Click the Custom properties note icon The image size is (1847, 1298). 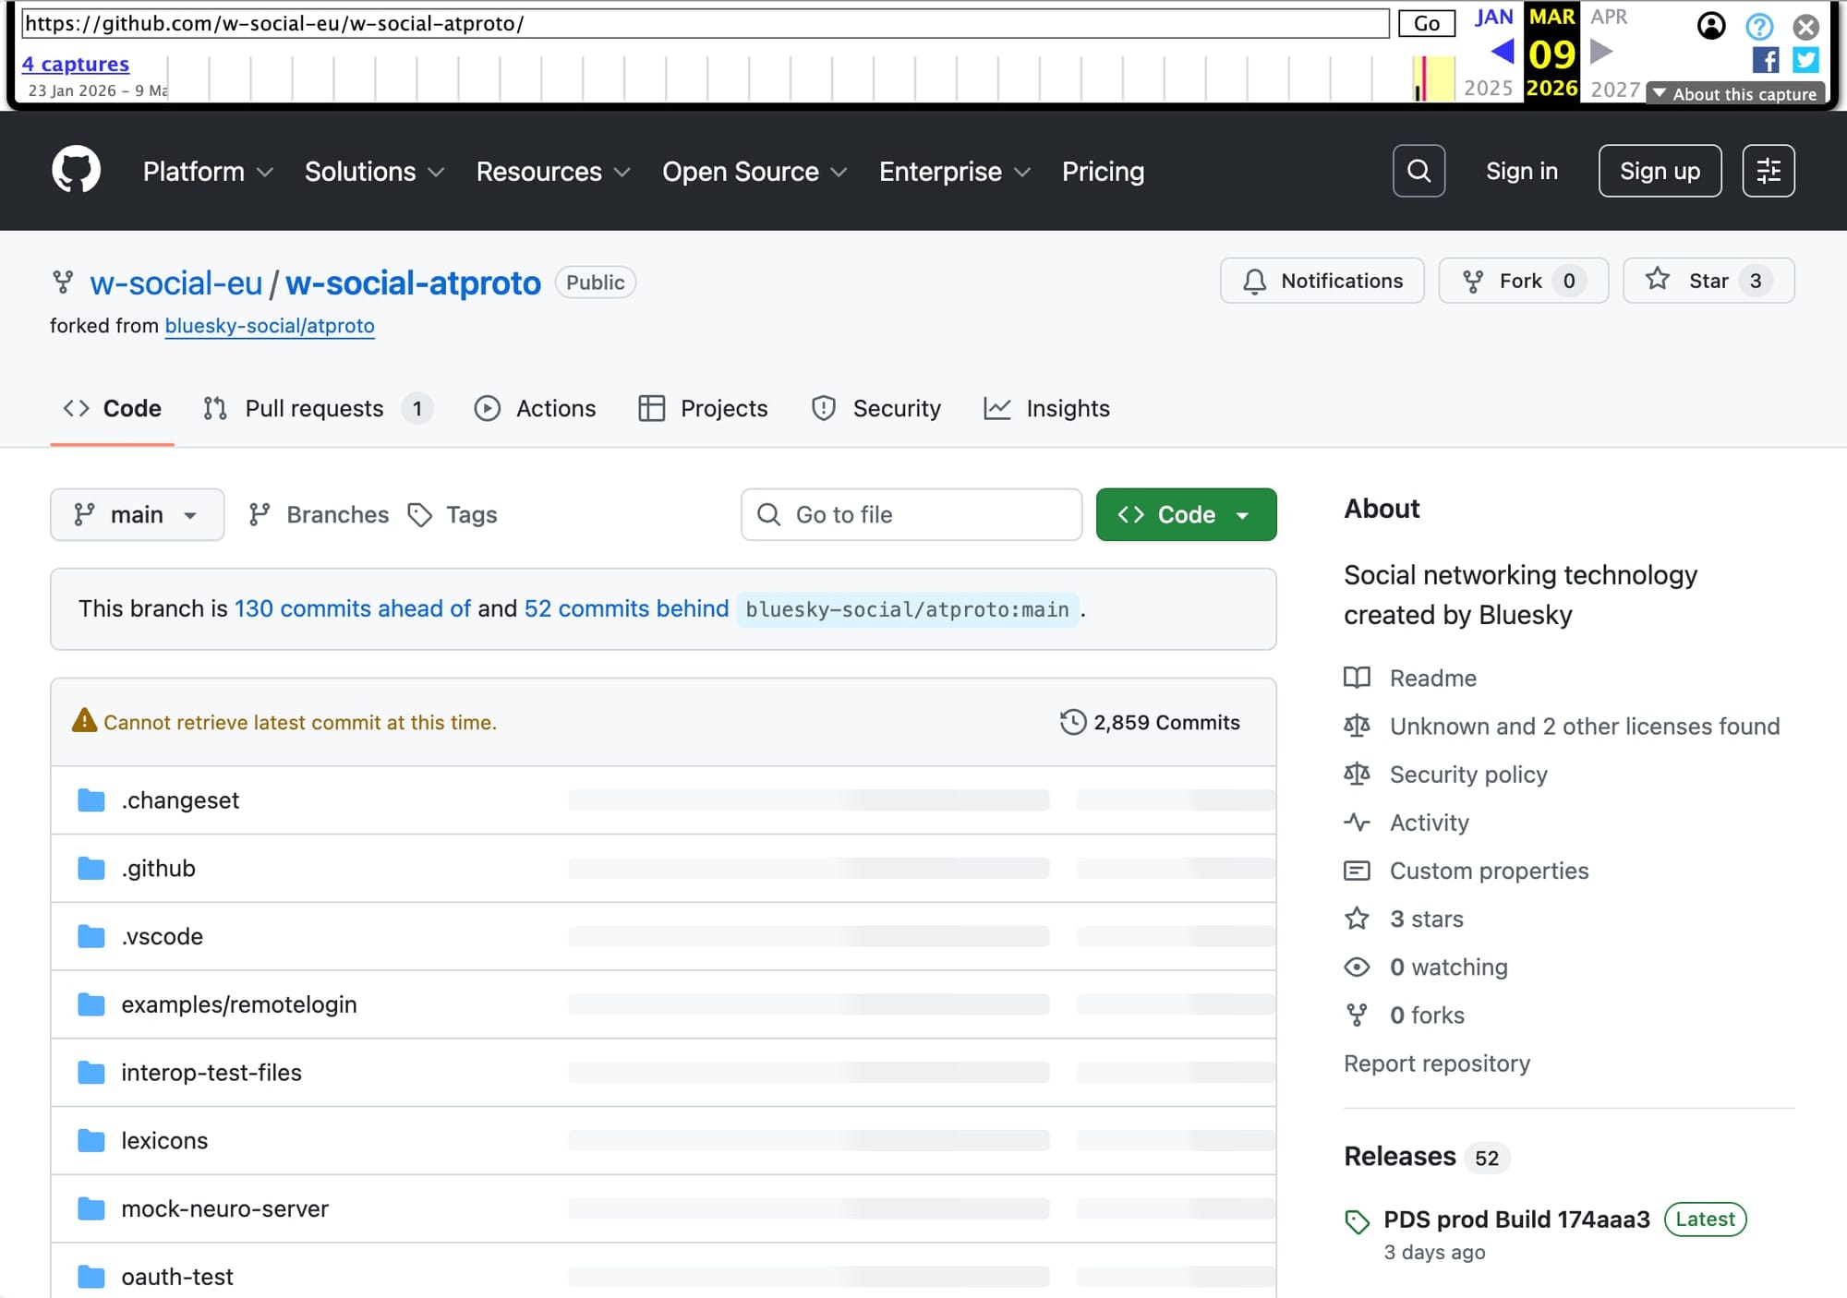point(1357,870)
